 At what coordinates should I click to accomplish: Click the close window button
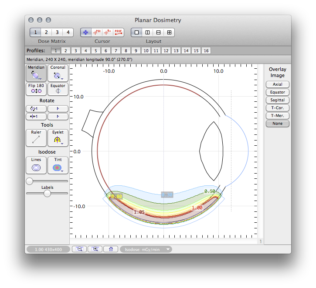click(x=31, y=20)
